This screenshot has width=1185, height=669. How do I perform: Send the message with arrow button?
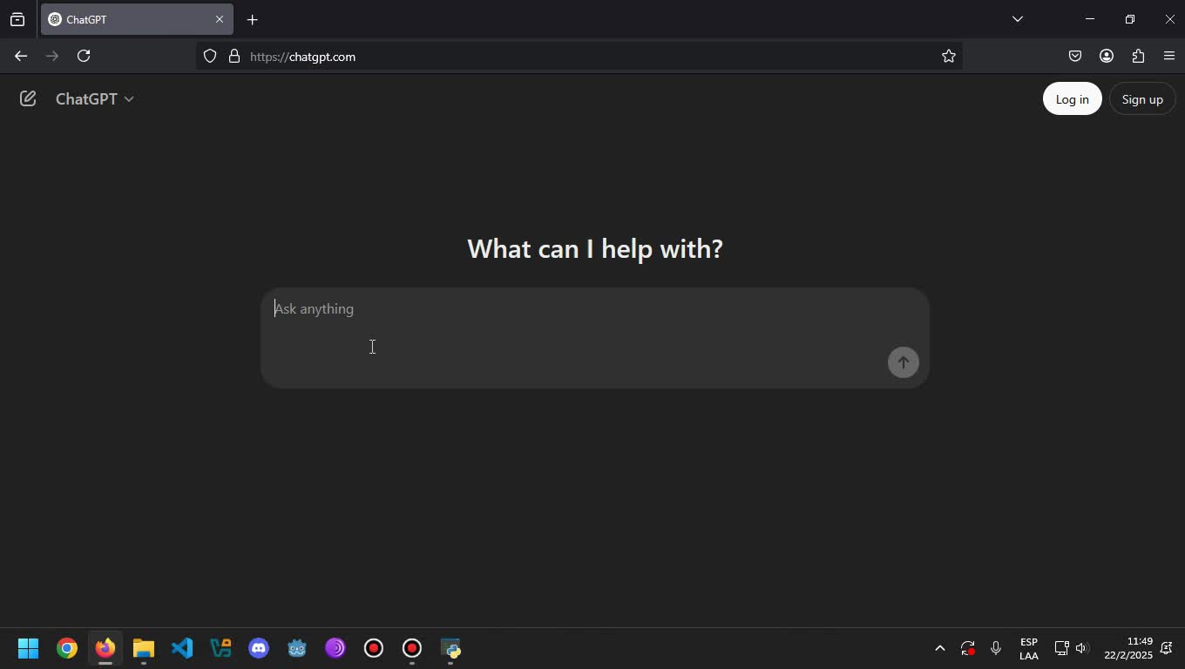904,362
